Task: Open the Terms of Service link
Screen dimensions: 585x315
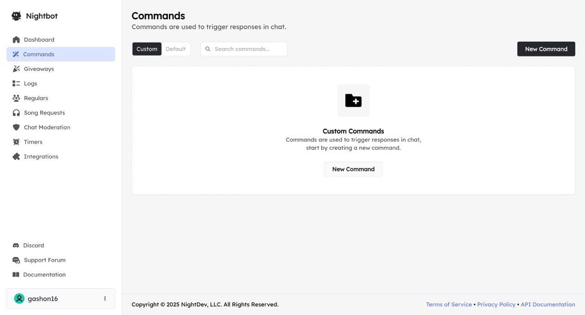Action: pyautogui.click(x=449, y=304)
